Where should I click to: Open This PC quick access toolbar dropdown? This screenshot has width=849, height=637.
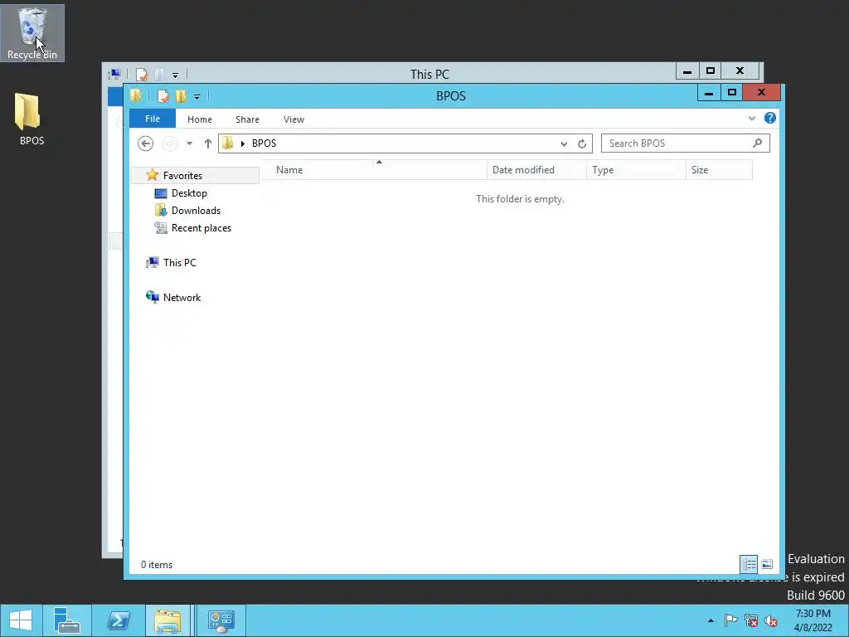coord(175,75)
